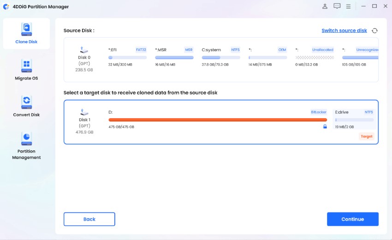
Task: Open the hamburger menu
Action: click(x=349, y=6)
